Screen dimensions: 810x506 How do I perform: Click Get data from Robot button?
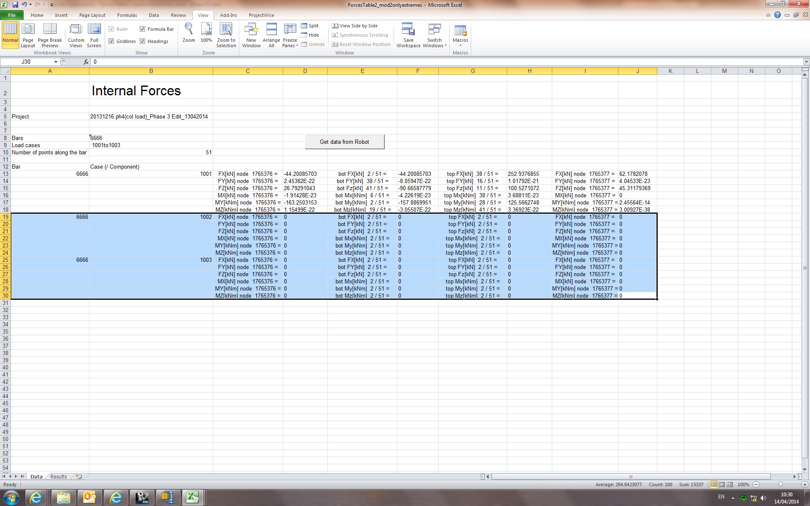[x=345, y=142]
